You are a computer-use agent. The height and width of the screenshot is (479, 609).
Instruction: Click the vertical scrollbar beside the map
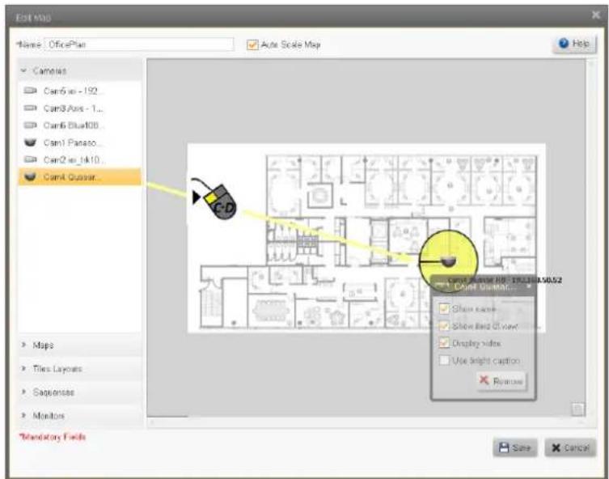point(590,238)
